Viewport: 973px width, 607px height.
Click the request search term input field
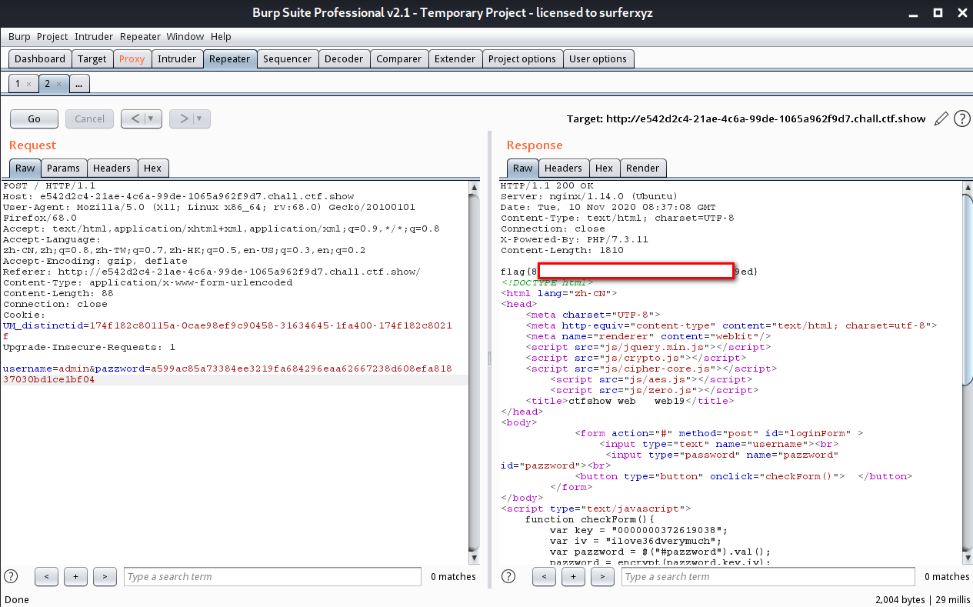pyautogui.click(x=272, y=576)
